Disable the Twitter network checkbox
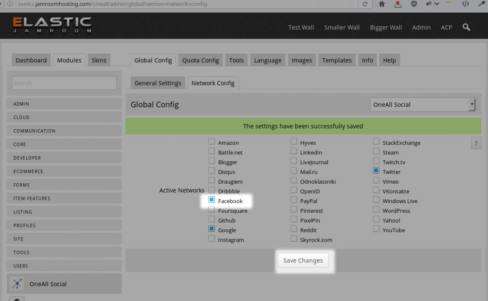This screenshot has width=488, height=301. (376, 171)
